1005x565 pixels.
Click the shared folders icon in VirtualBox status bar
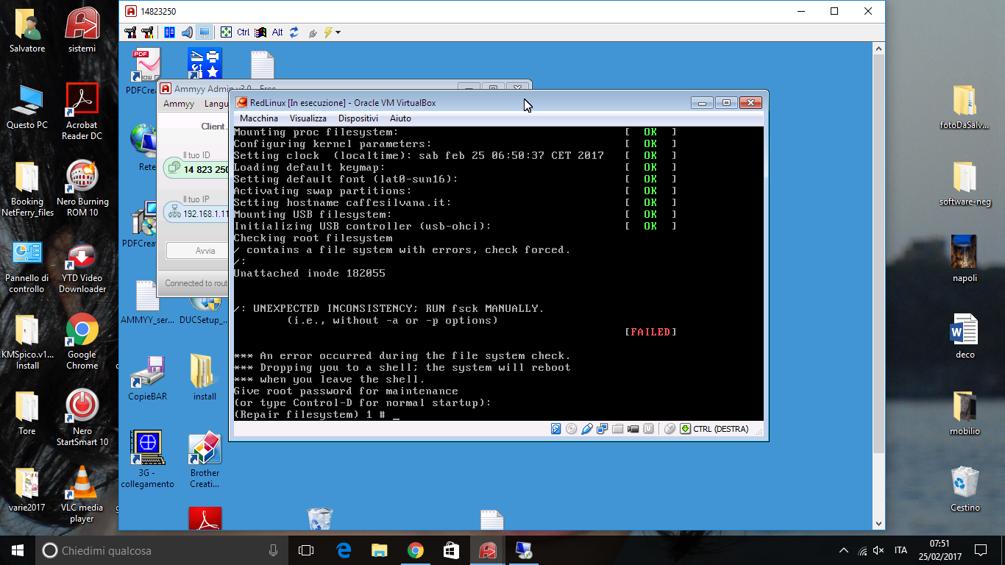(x=617, y=429)
